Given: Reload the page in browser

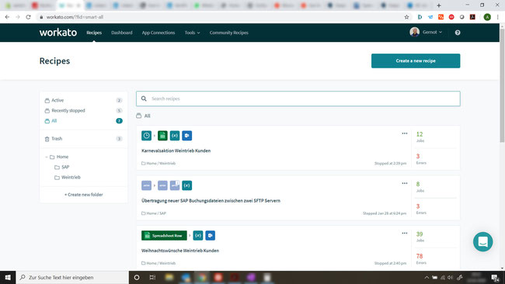Looking at the screenshot, I should [28, 17].
